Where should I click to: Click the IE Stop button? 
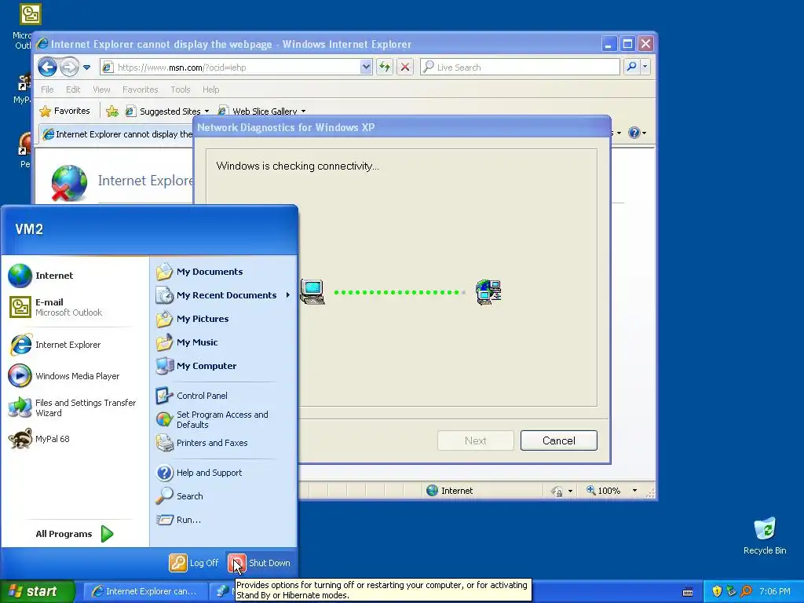[x=405, y=68]
